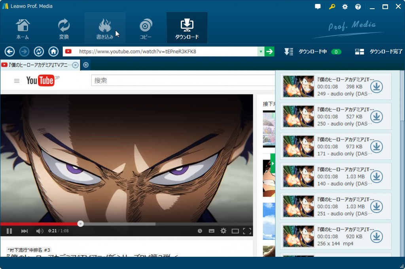Screen dimensions: 405x269
Task: Download the 256 x 144 mp4 item
Action: [x=376, y=237]
